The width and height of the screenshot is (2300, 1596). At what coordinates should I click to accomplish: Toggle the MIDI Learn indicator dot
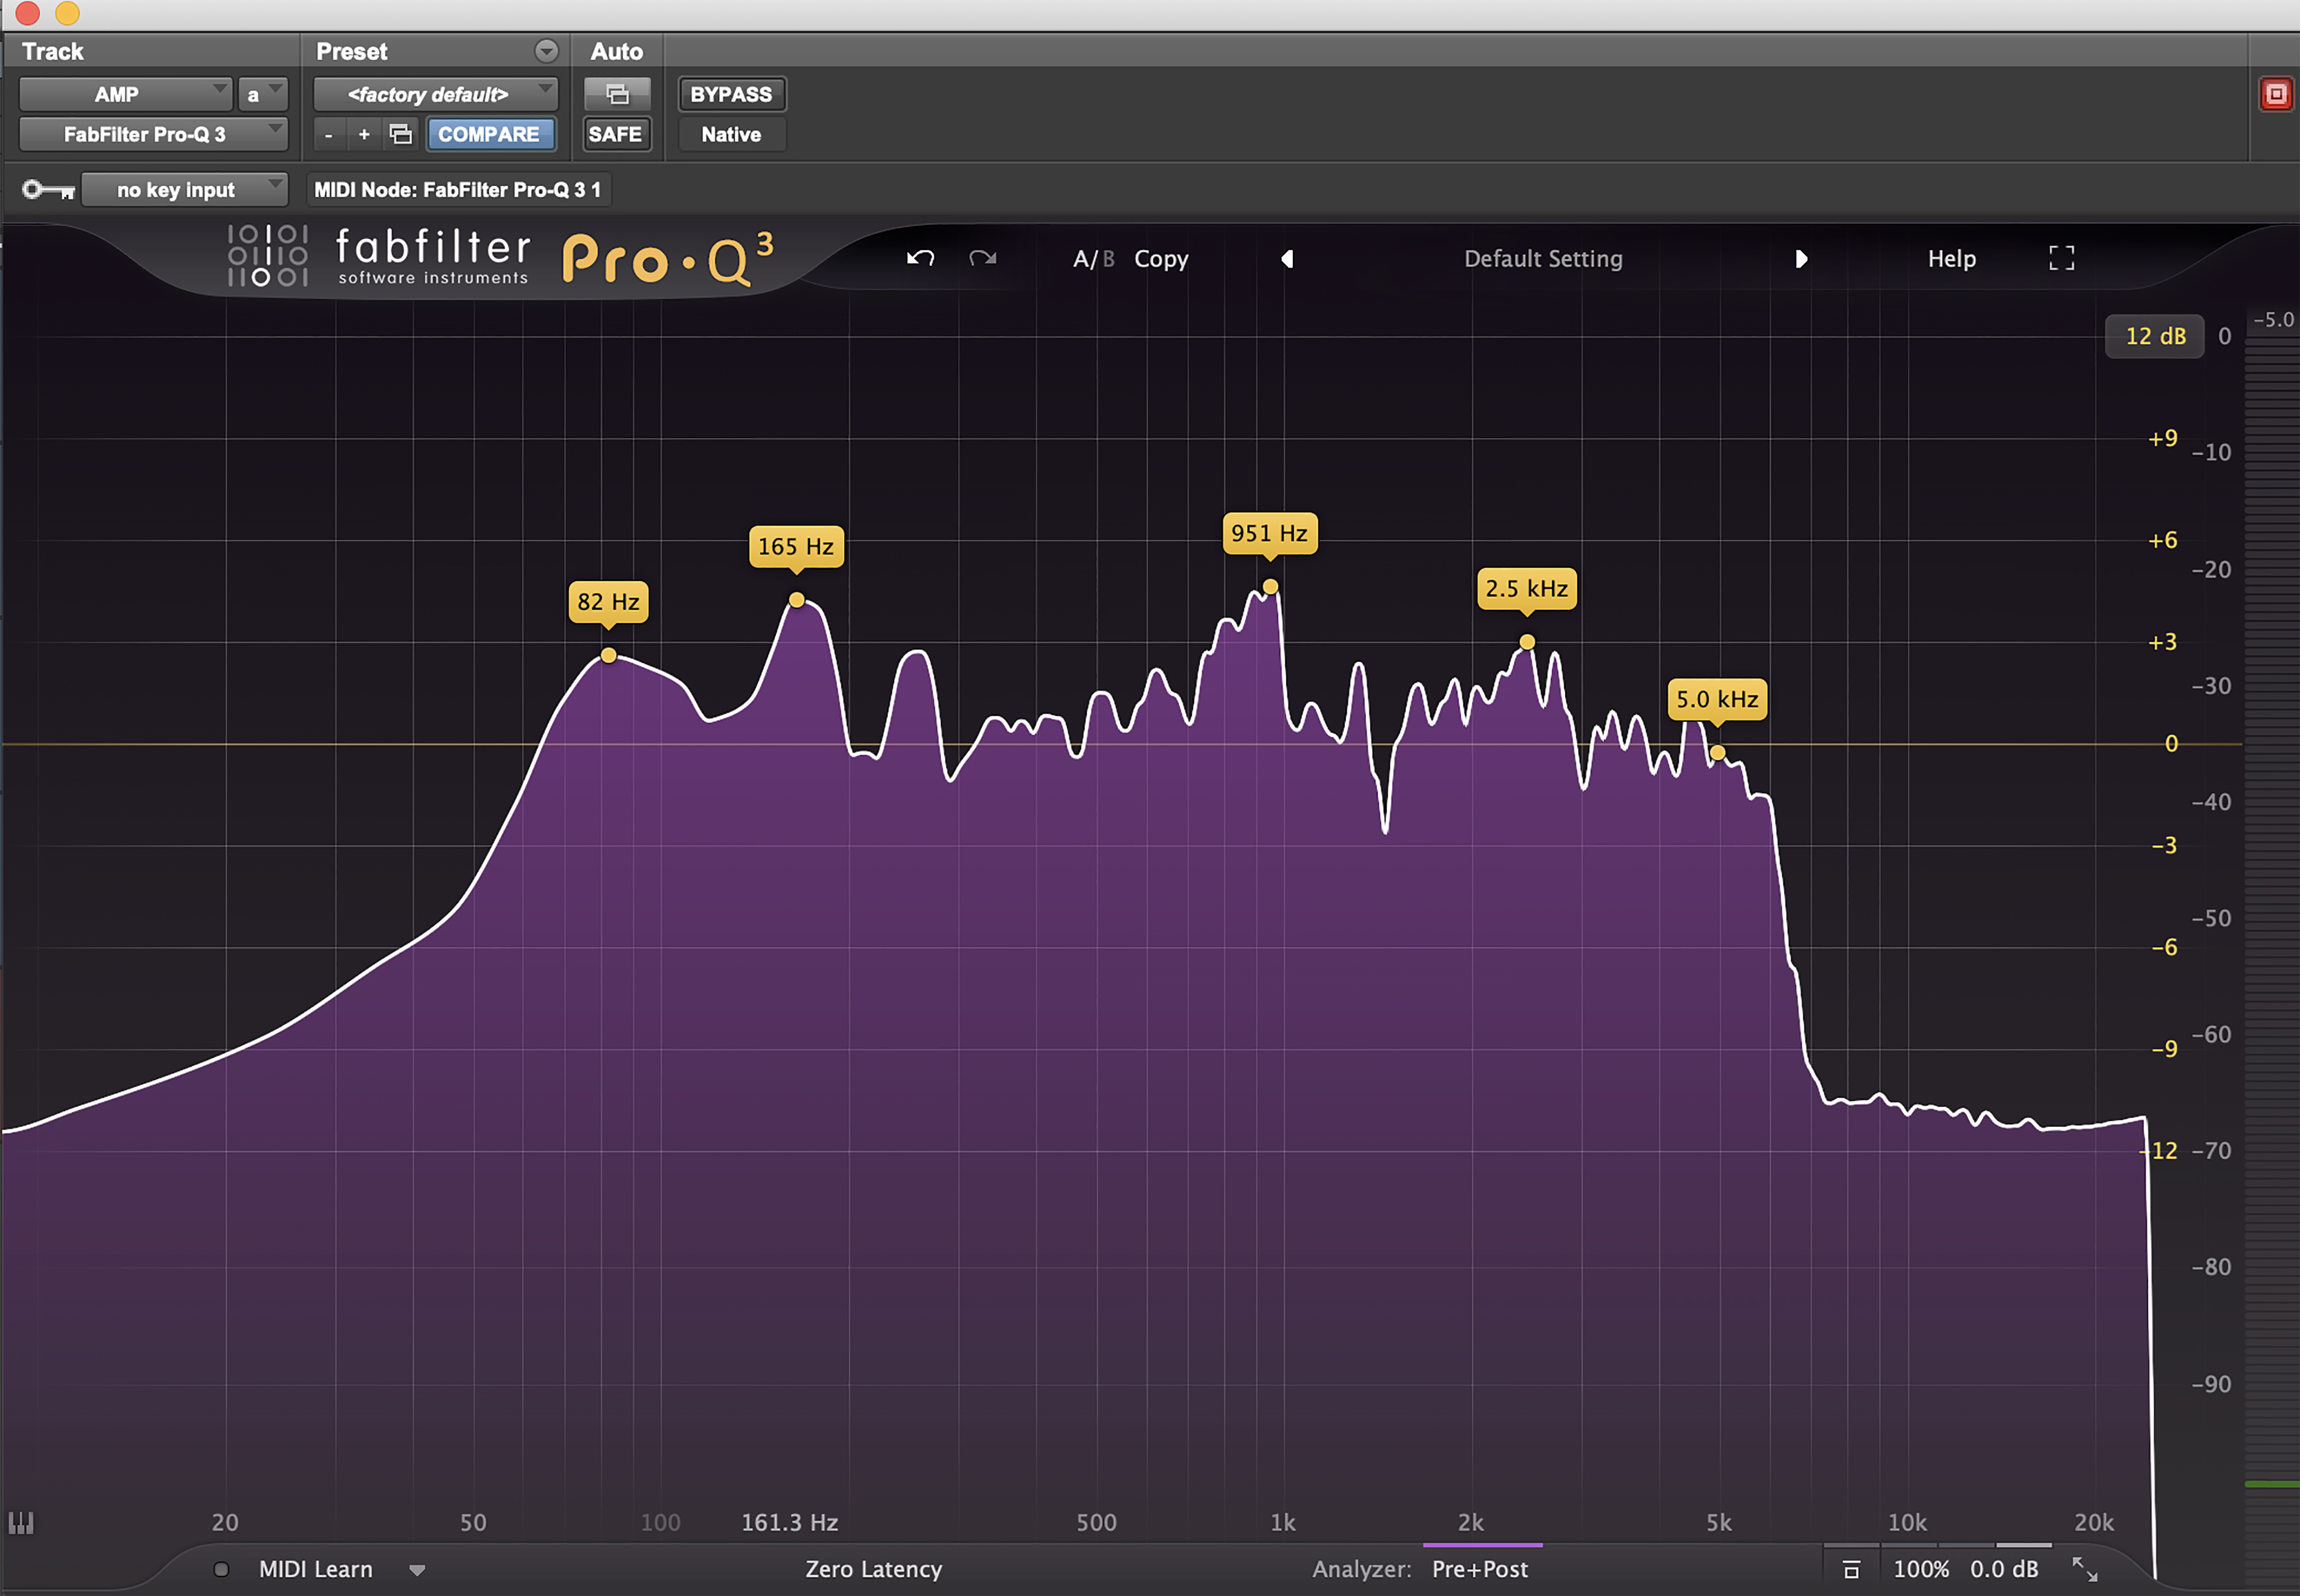[221, 1569]
